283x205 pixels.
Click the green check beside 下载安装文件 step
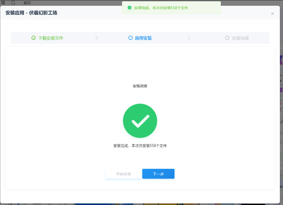pos(33,38)
